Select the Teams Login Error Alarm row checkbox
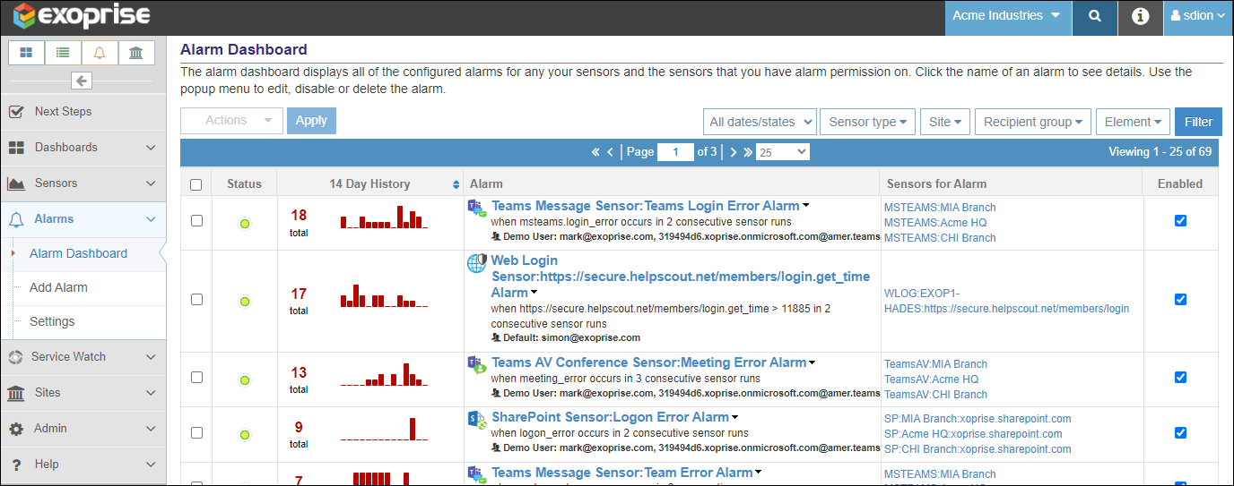 tap(197, 221)
